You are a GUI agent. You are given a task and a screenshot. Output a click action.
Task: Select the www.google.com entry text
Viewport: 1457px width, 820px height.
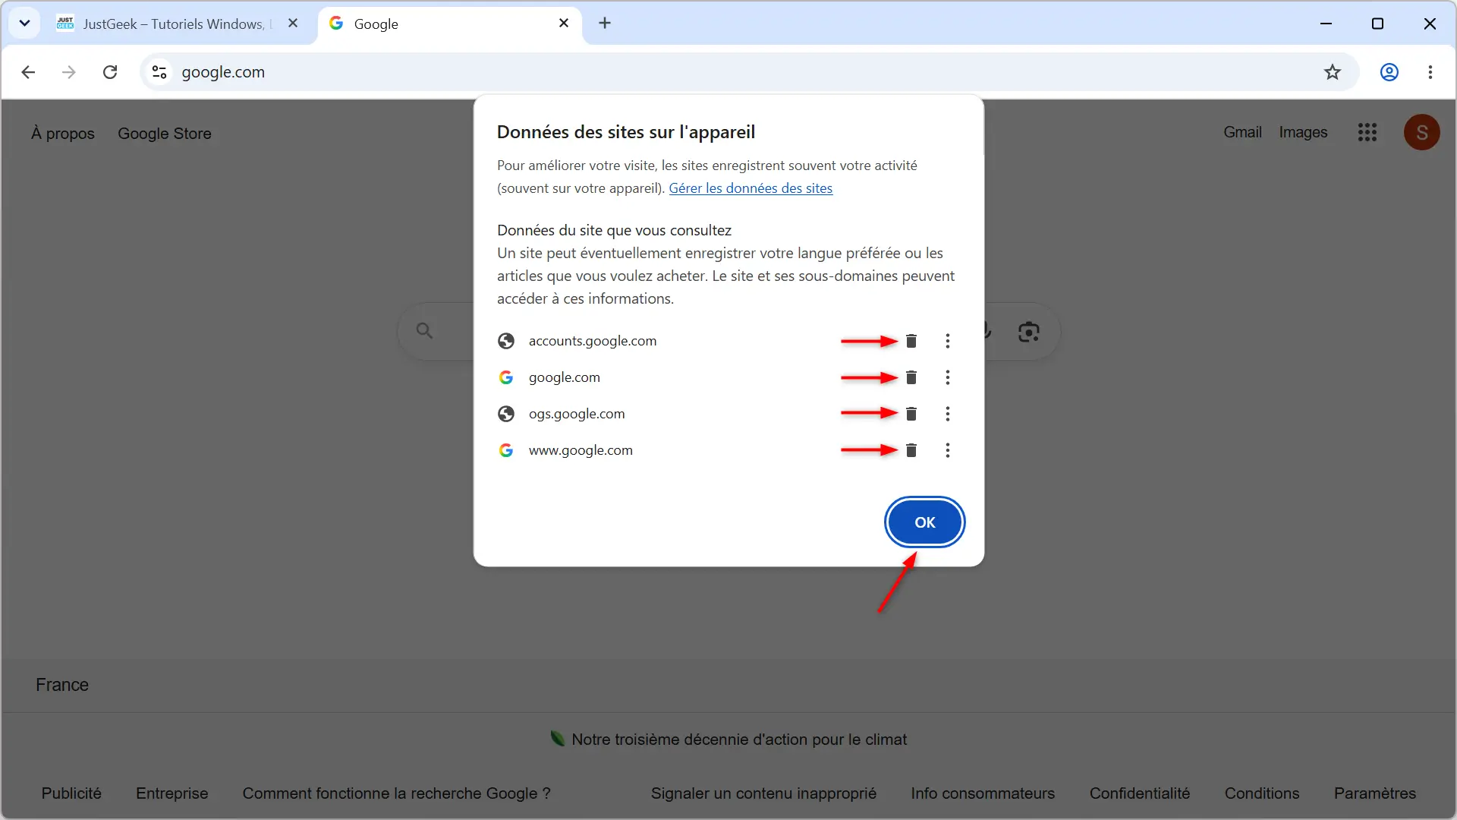pos(581,450)
